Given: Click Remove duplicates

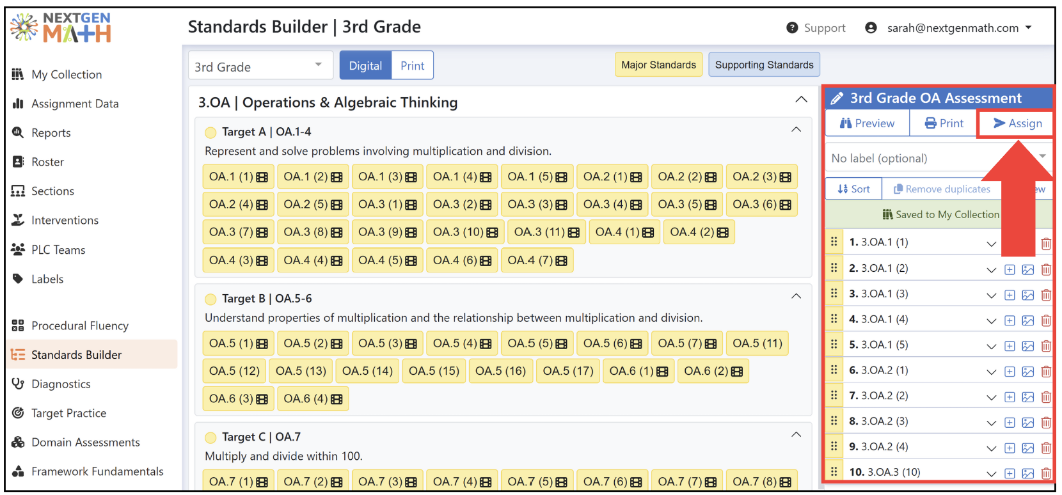Looking at the screenshot, I should click(942, 189).
